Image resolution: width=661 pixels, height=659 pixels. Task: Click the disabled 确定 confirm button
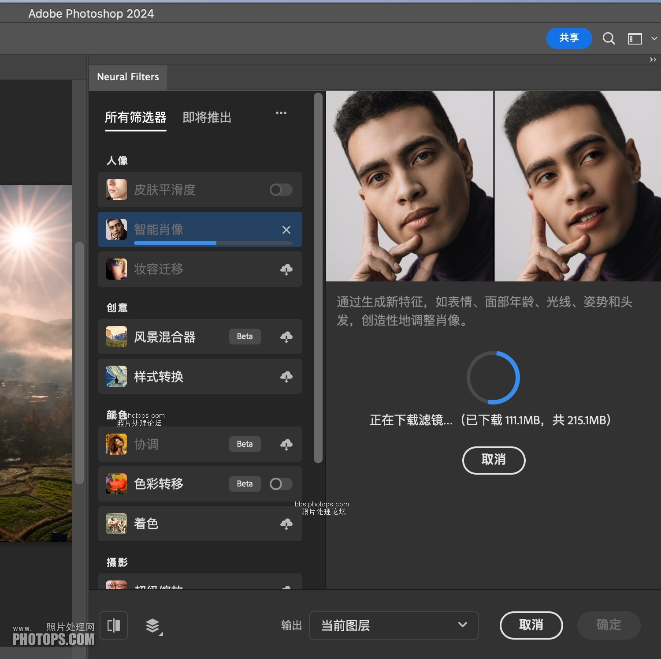[609, 625]
